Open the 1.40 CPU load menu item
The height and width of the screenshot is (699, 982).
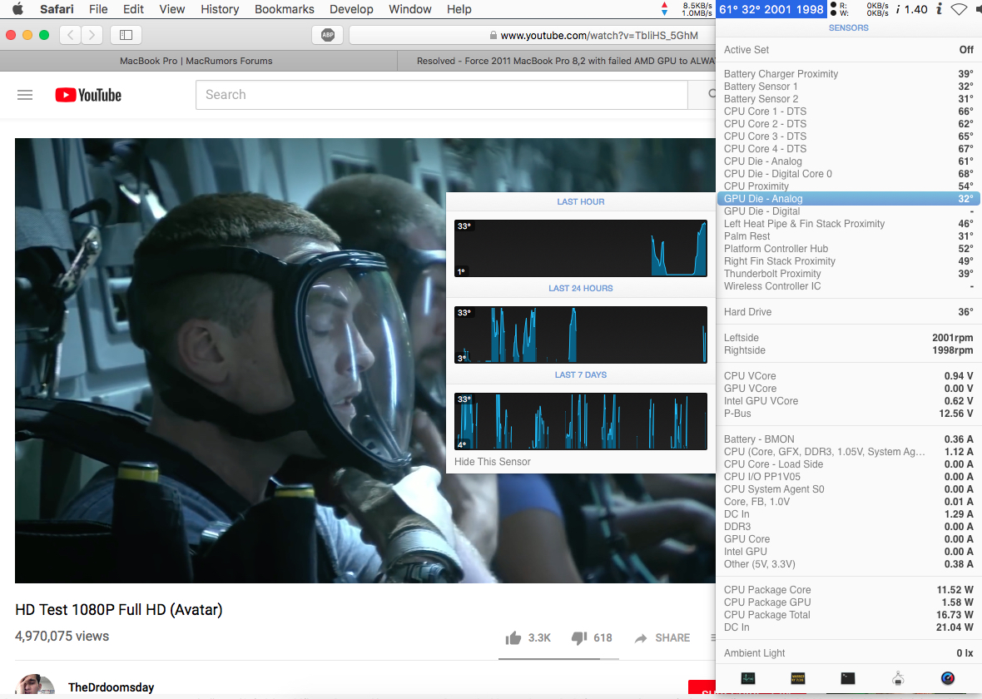(912, 9)
